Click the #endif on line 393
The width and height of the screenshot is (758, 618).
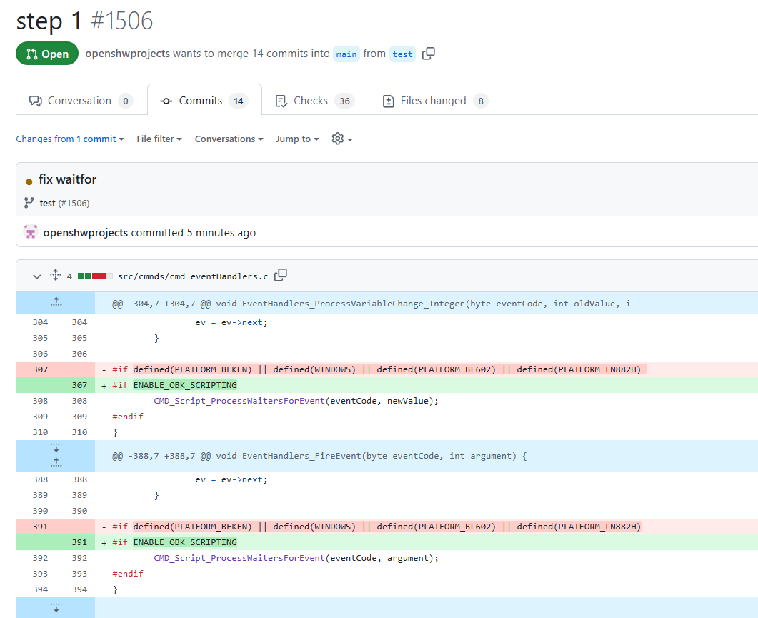pyautogui.click(x=128, y=574)
